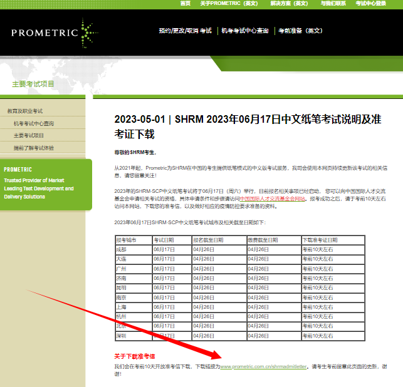Open 关于PROMETRIC (英文) in top menu
Viewport: 403px width, 387px height.
coord(229,3)
